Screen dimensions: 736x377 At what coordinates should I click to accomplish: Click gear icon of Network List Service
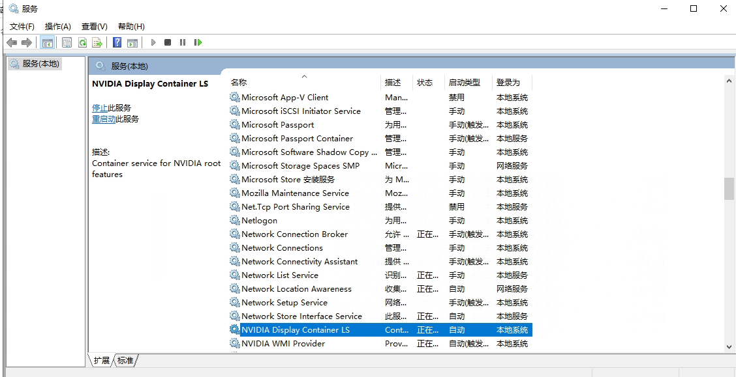[234, 275]
